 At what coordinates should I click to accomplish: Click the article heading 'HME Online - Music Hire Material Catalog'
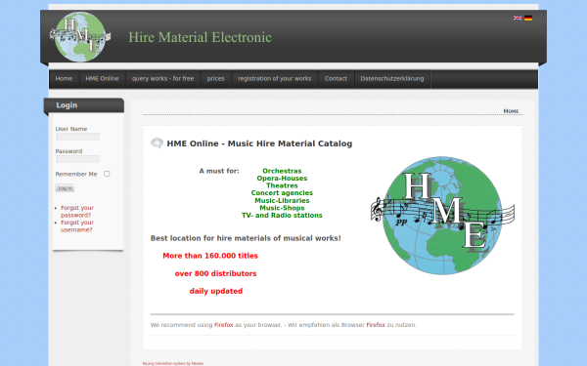[x=259, y=143]
